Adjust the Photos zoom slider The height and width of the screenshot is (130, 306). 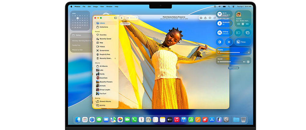click(132, 18)
